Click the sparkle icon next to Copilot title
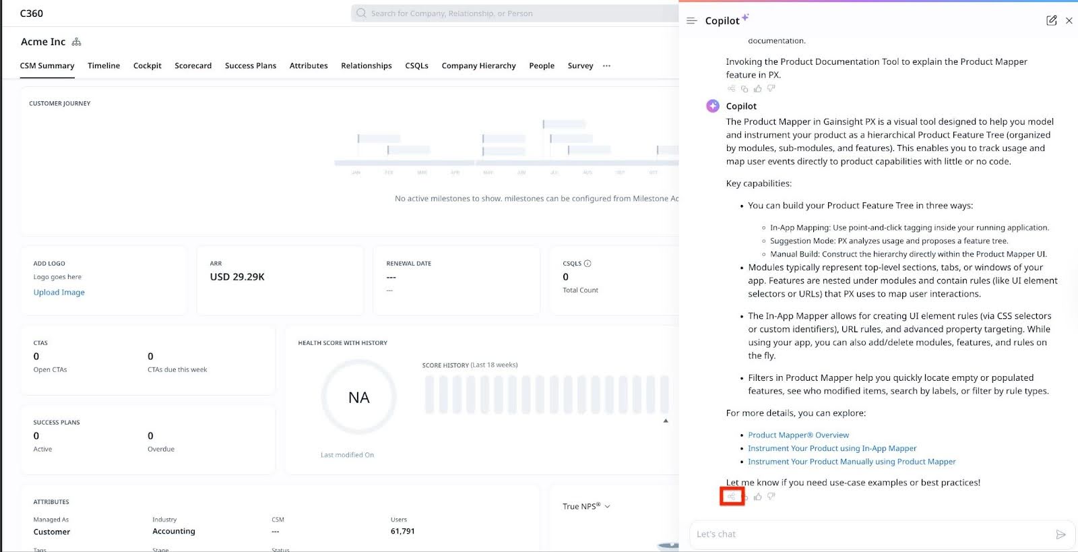1078x552 pixels. pyautogui.click(x=745, y=17)
